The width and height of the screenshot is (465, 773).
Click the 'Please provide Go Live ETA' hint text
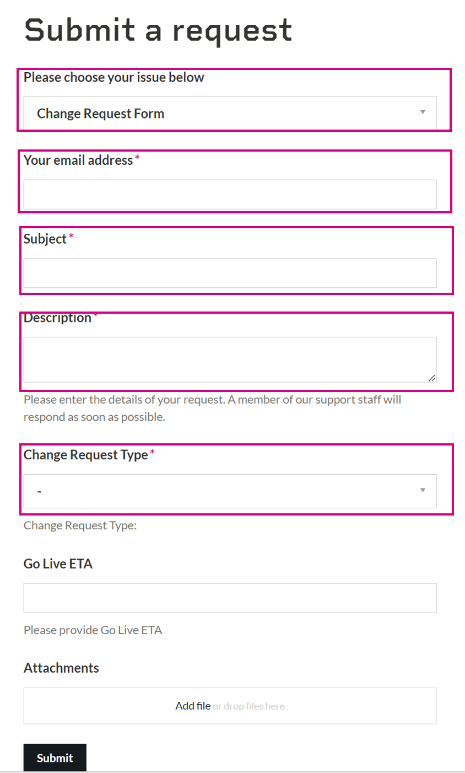click(93, 630)
